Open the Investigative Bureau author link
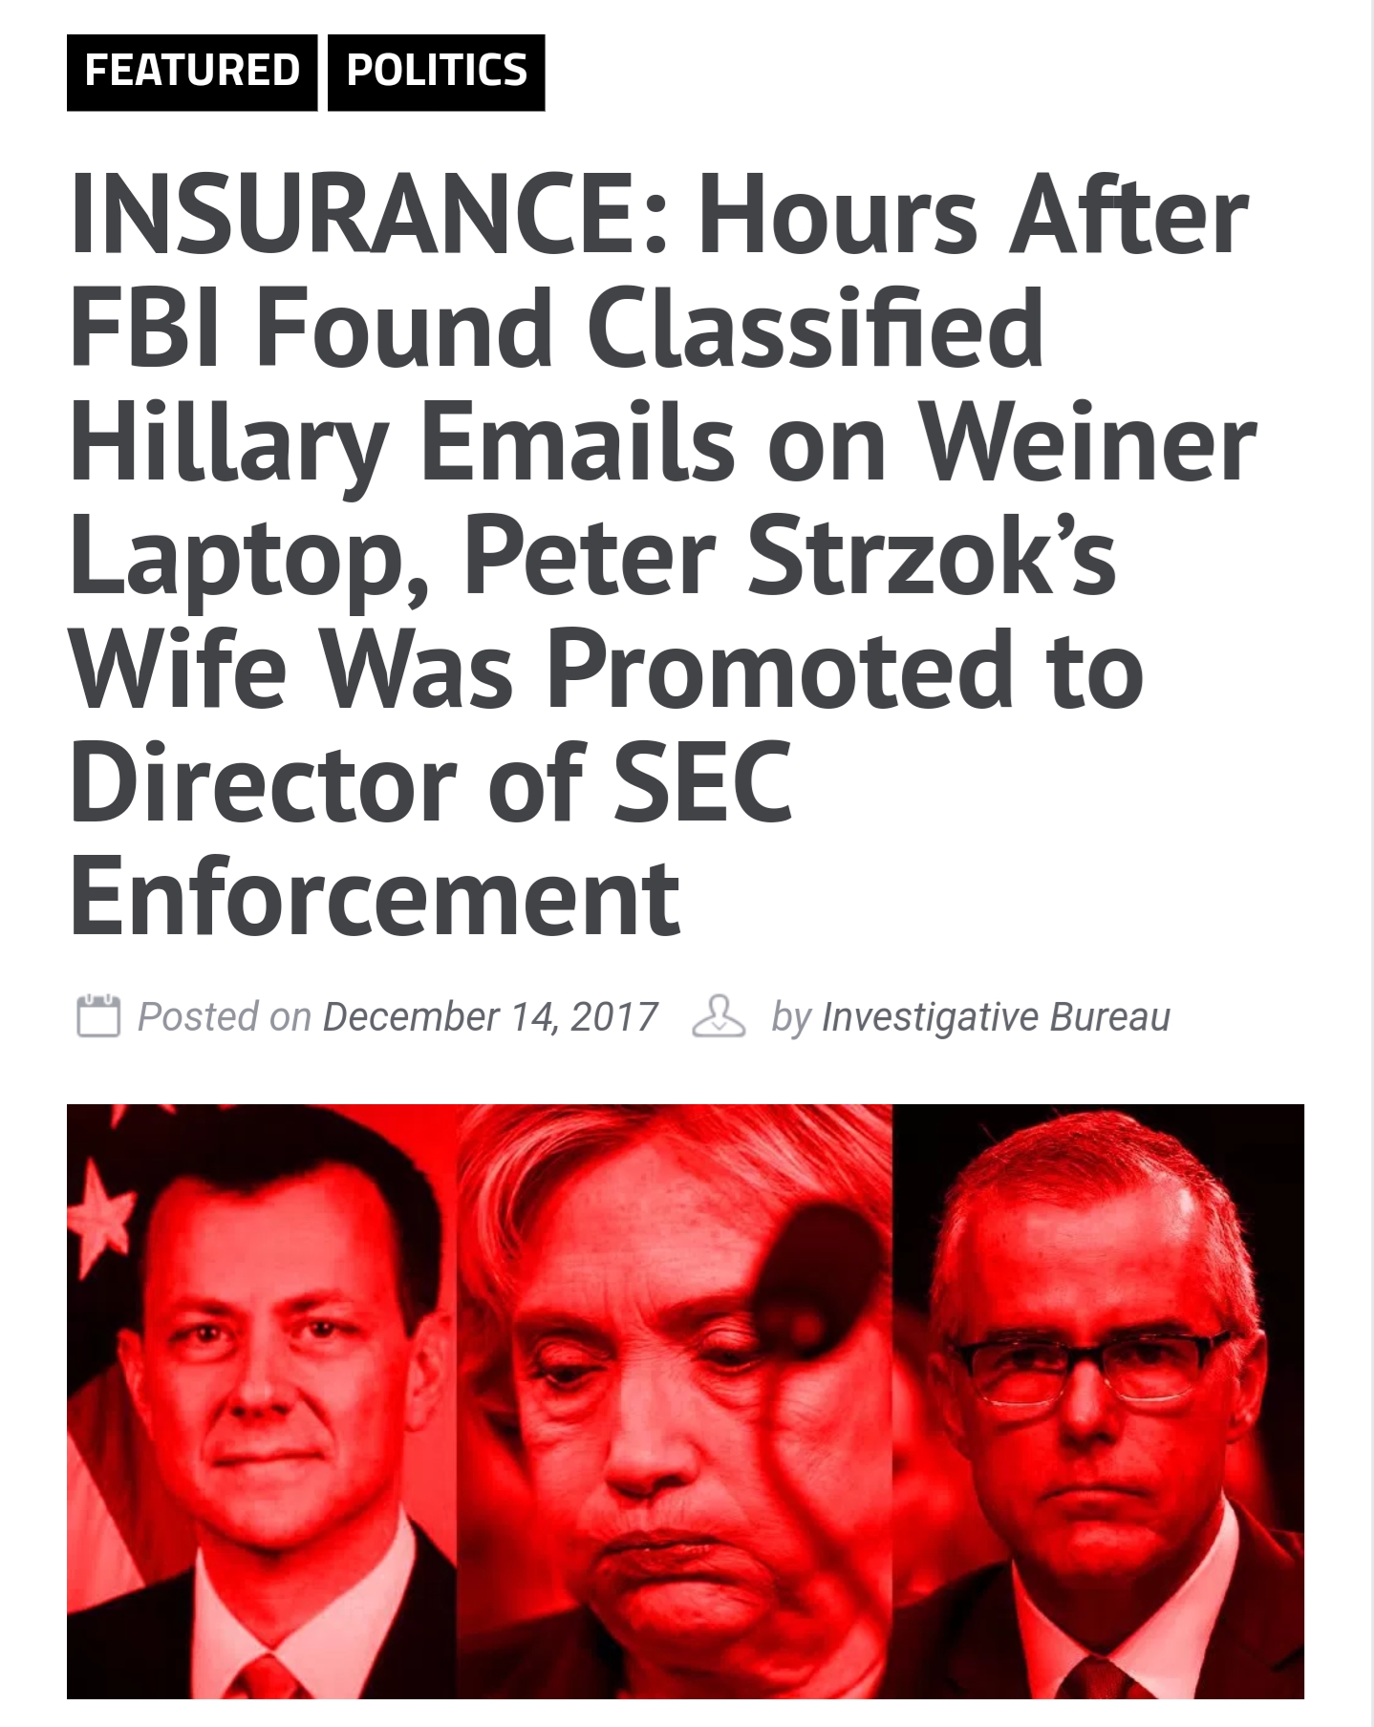 996,1018
